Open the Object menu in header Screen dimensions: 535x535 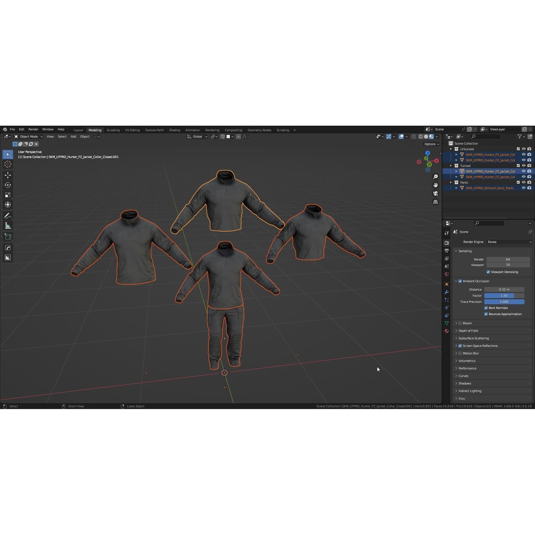pos(85,137)
